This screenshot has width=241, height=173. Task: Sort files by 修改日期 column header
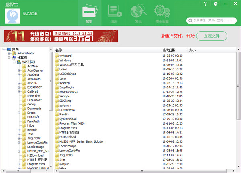(x=169, y=50)
